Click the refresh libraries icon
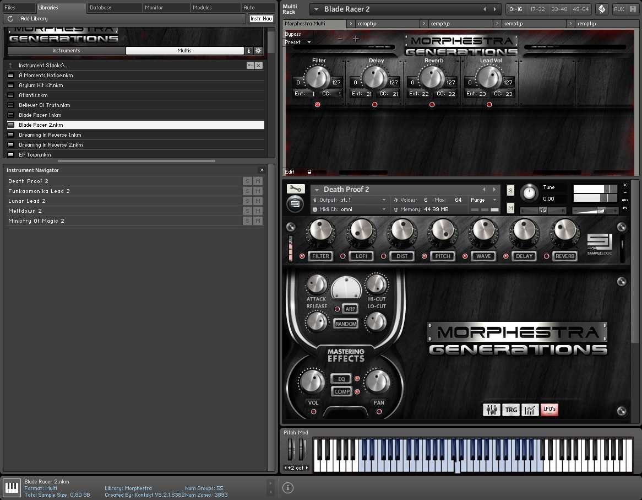The image size is (642, 500). point(10,18)
